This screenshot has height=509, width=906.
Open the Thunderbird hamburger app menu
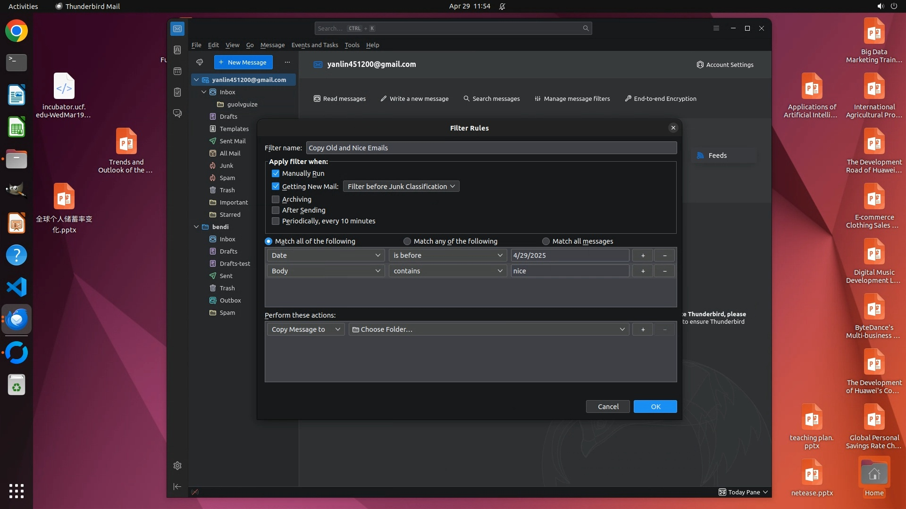click(x=716, y=28)
